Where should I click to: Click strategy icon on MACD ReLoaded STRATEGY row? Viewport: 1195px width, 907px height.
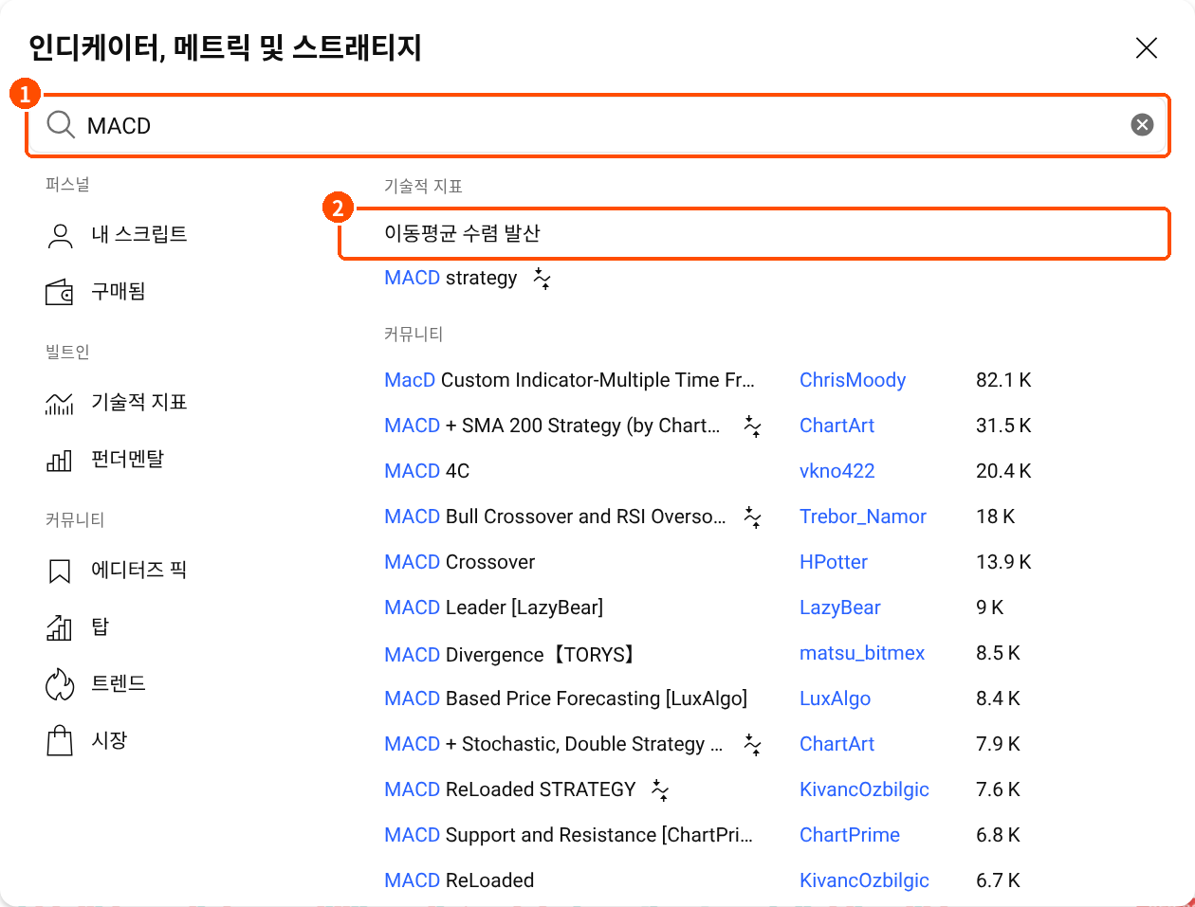660,790
